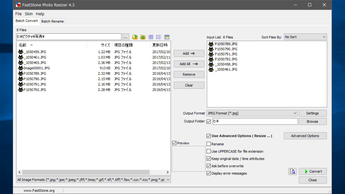Screen dimensions: 345x194
Task: Click the www.FastStone.org status bar link
Action: 39,190
